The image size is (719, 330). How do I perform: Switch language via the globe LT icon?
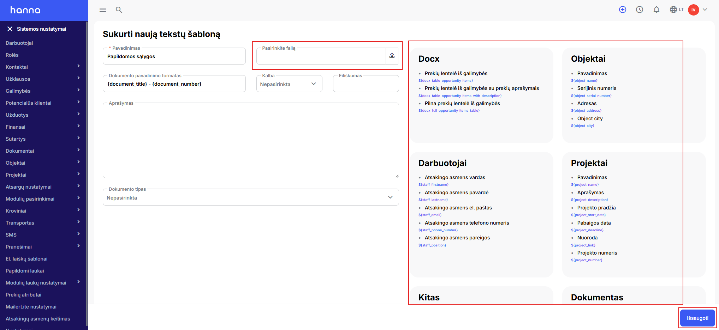point(677,10)
